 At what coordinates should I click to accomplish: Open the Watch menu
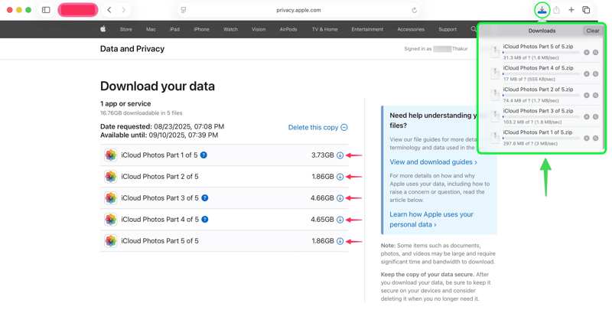tap(230, 29)
